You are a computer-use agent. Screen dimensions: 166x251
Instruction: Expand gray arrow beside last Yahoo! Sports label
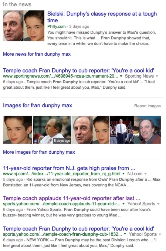pos(160,234)
